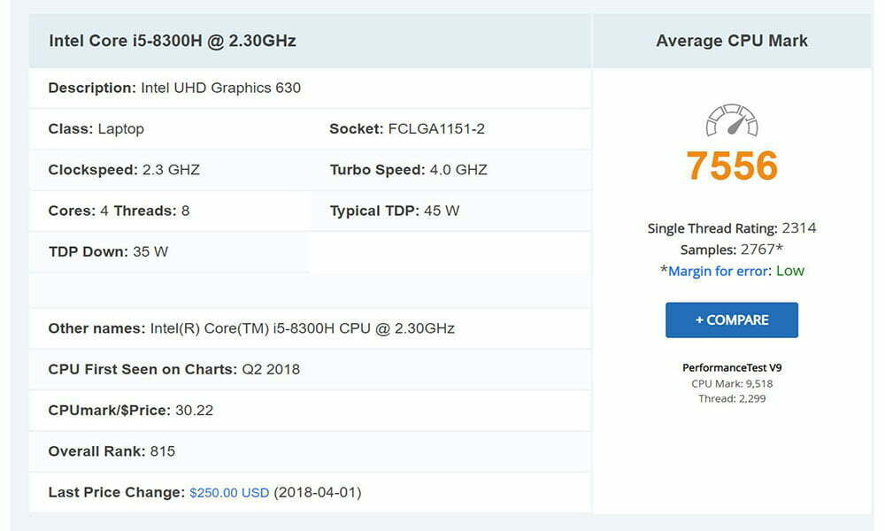Viewport: 885px width, 531px height.
Task: Click the CPU First Seen on Charts: Q2 2018 row
Action: pos(310,370)
